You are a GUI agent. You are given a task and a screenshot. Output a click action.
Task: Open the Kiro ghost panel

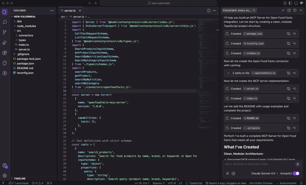(5, 63)
